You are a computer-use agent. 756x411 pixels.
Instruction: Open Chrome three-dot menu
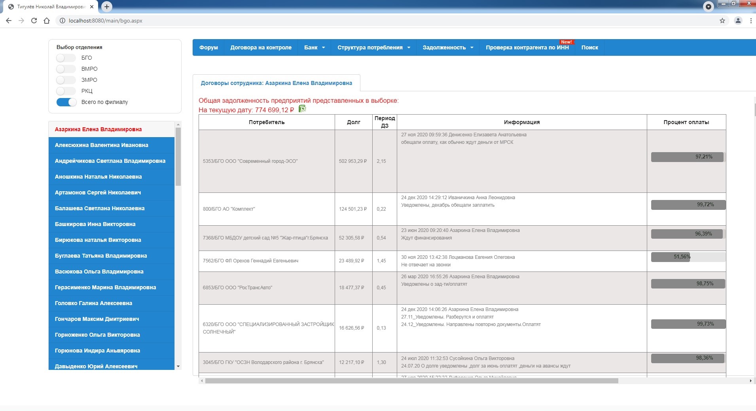[x=750, y=21]
